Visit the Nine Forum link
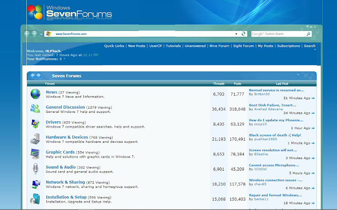The height and width of the screenshot is (210, 337). point(220,46)
